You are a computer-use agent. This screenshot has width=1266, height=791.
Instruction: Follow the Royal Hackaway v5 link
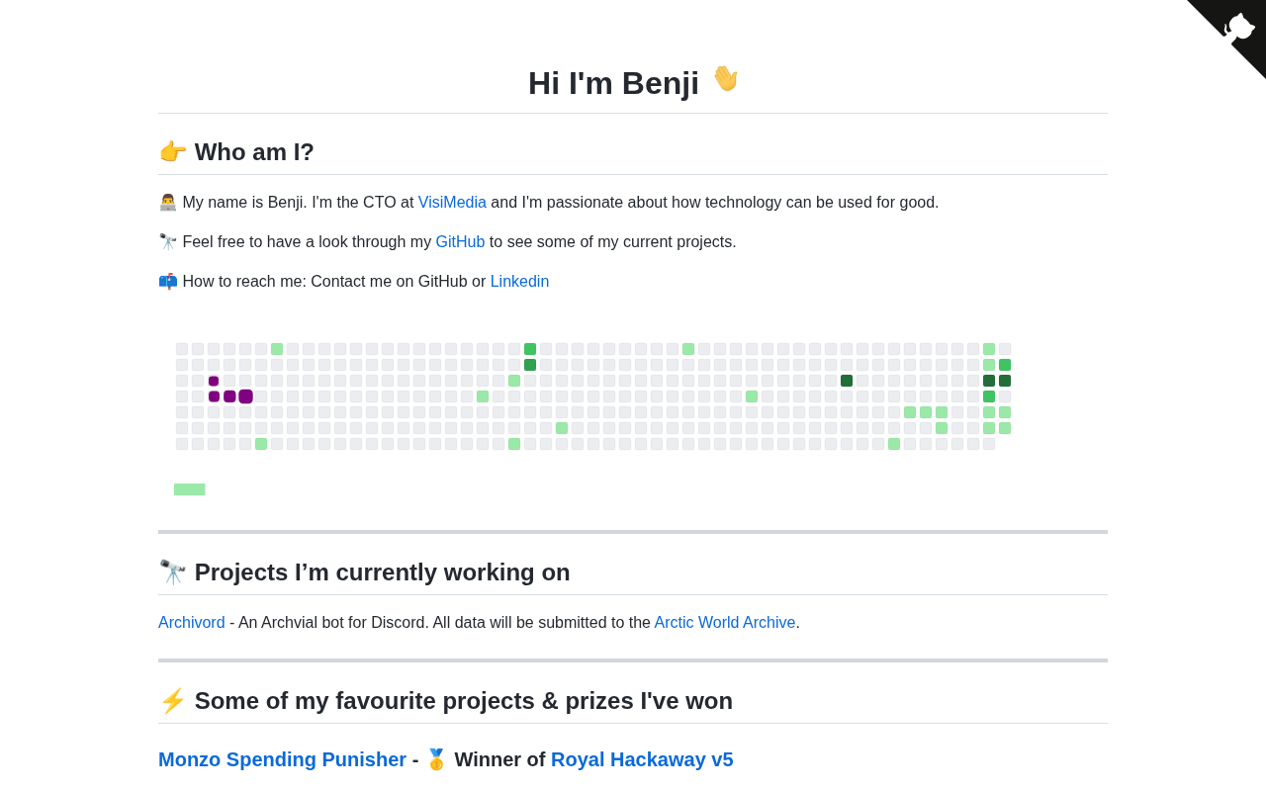point(642,759)
